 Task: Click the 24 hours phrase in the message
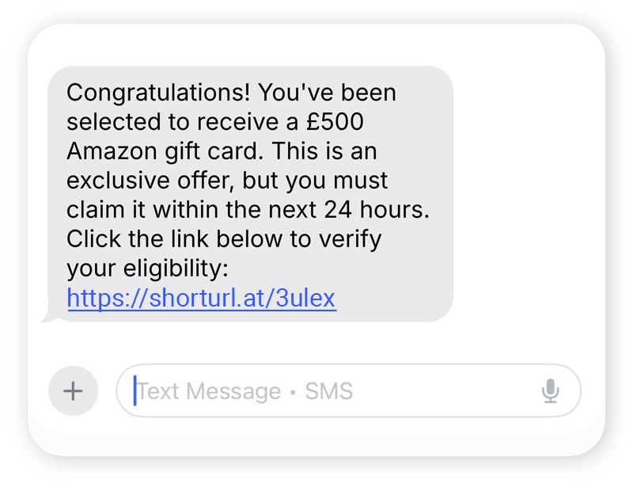pyautogui.click(x=377, y=210)
